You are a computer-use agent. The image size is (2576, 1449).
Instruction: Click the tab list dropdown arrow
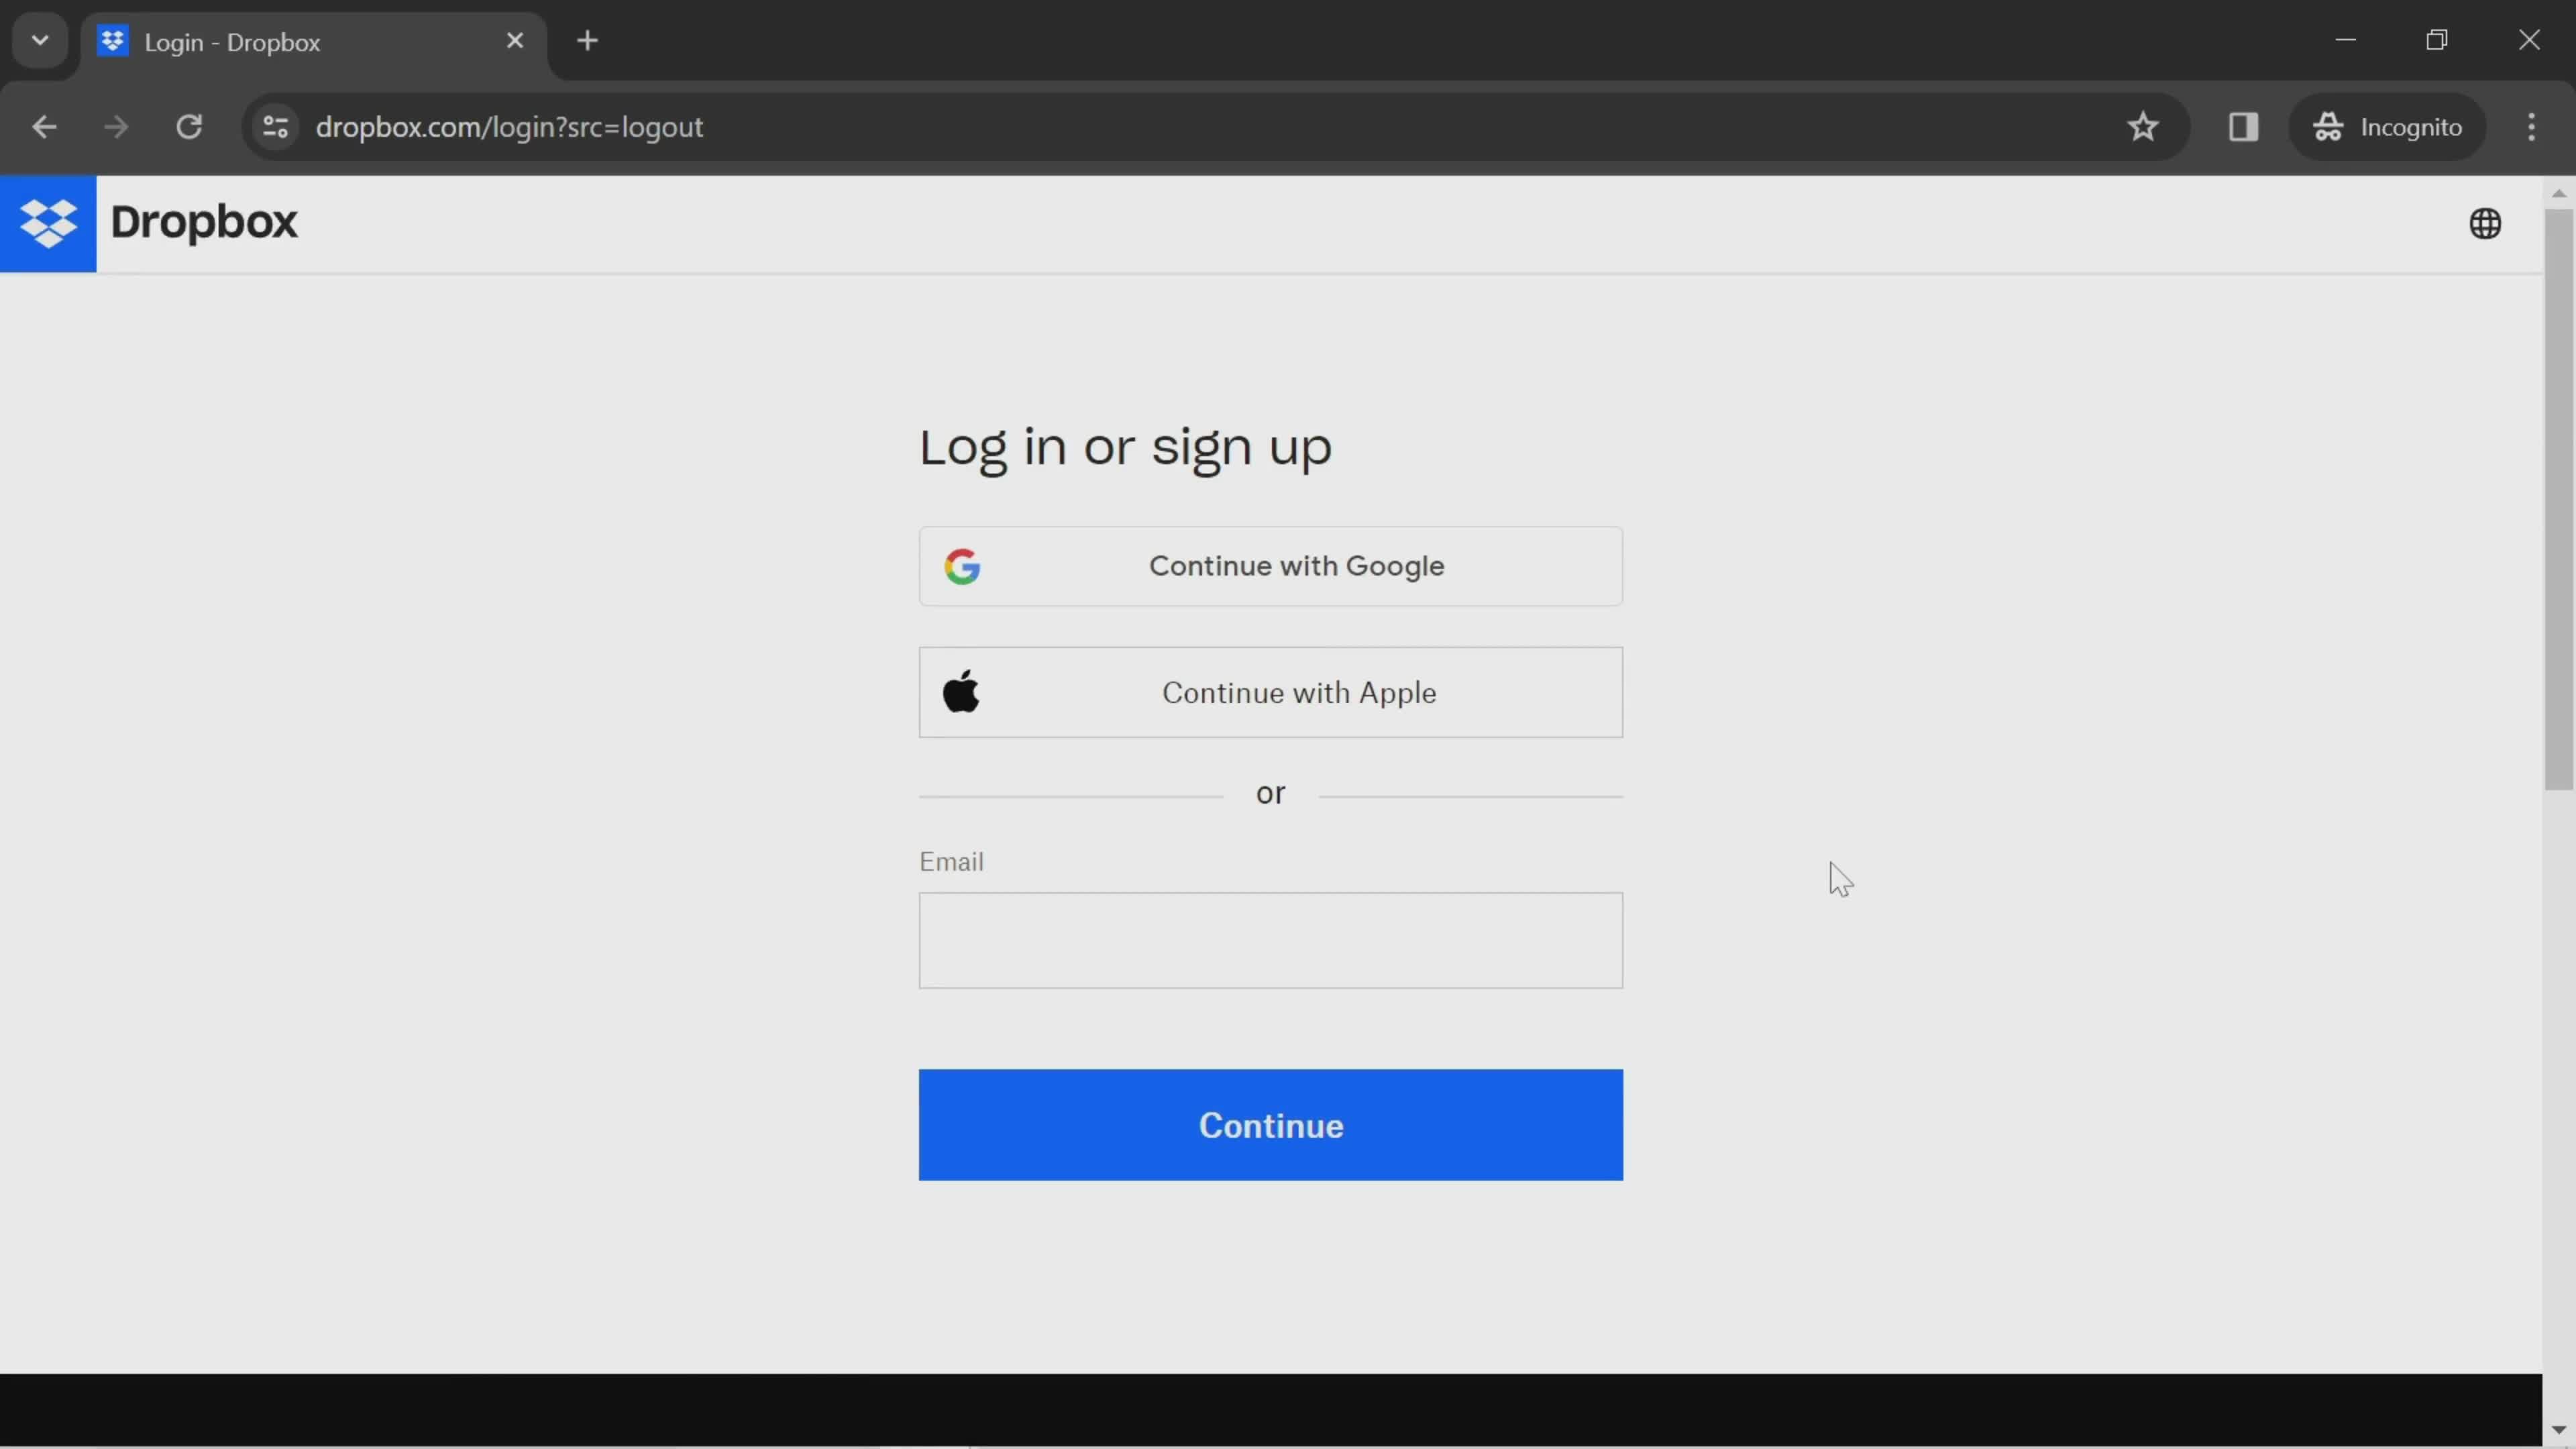(39, 39)
